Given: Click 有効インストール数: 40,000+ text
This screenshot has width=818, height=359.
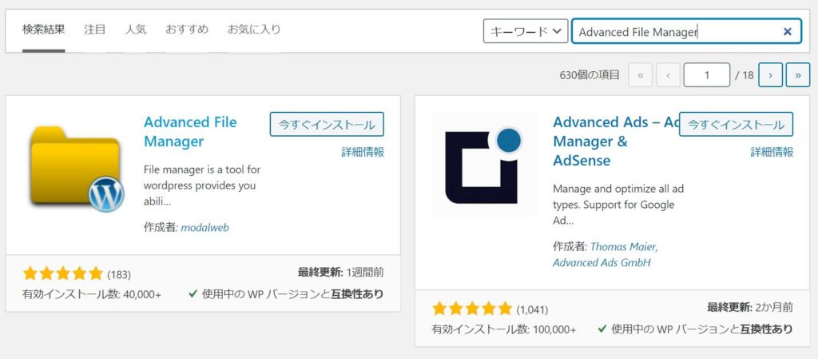Looking at the screenshot, I should 92,294.
